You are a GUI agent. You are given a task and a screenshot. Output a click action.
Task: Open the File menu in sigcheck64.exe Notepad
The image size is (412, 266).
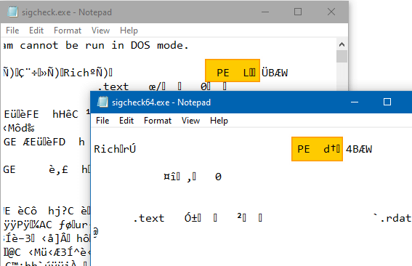coord(102,121)
